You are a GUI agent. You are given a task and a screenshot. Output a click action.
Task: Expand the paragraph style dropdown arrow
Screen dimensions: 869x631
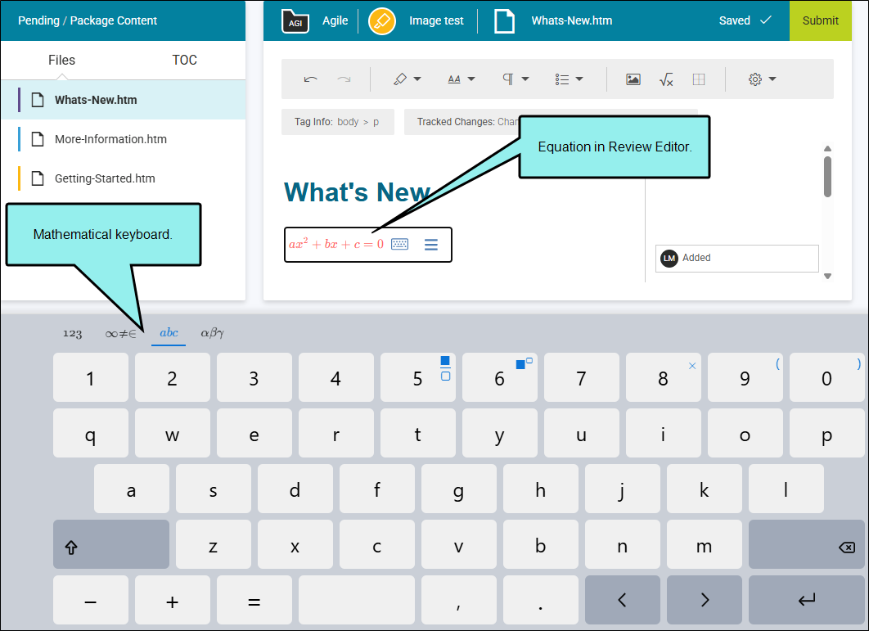coord(525,79)
